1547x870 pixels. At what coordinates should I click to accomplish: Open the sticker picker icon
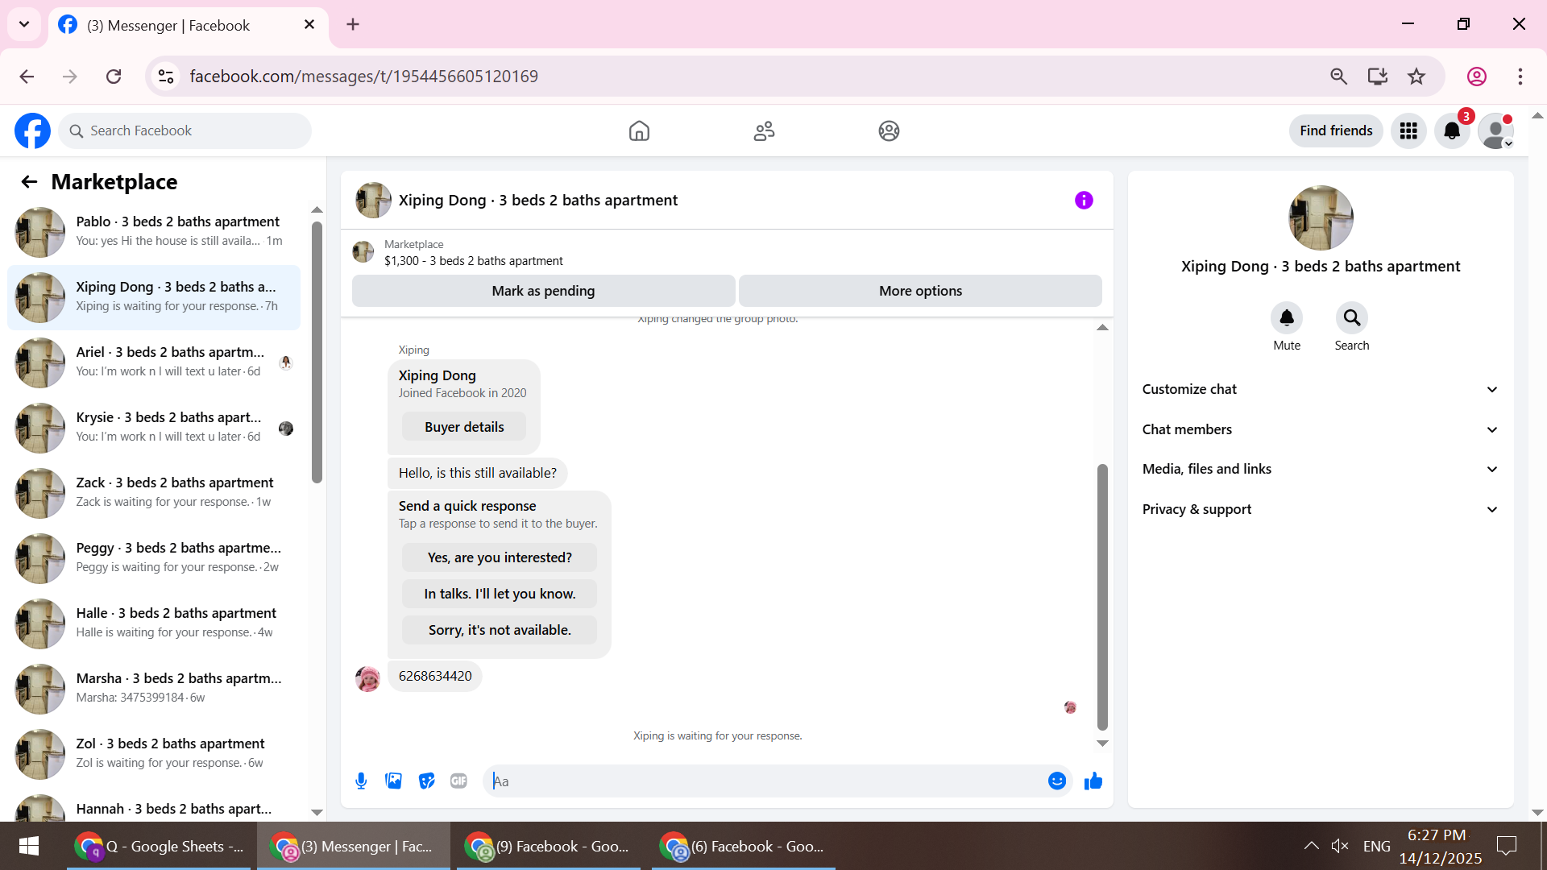pos(426,781)
